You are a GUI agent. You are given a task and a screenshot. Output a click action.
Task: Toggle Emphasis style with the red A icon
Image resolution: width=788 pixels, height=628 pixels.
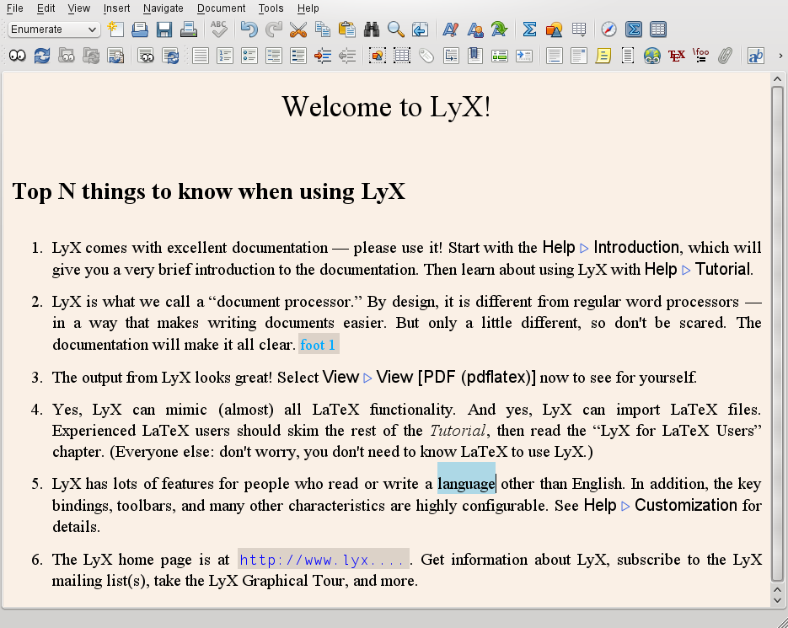(450, 29)
